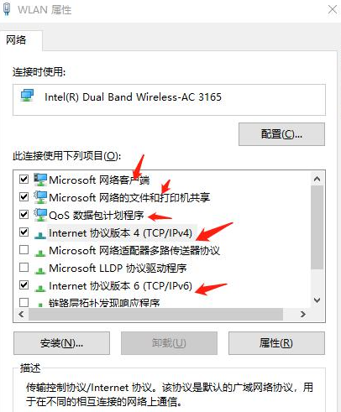Image resolution: width=341 pixels, height=412 pixels.
Task: Select Internet 协议版本 4 (TCP/IPv4) item
Action: 120,232
